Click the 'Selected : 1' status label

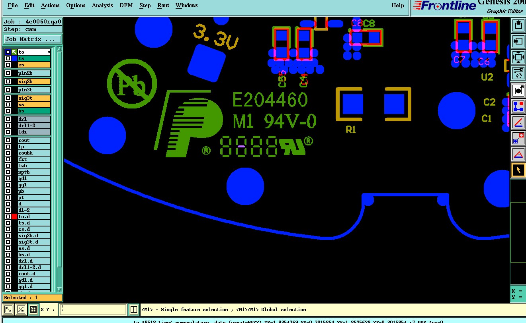pyautogui.click(x=33, y=298)
